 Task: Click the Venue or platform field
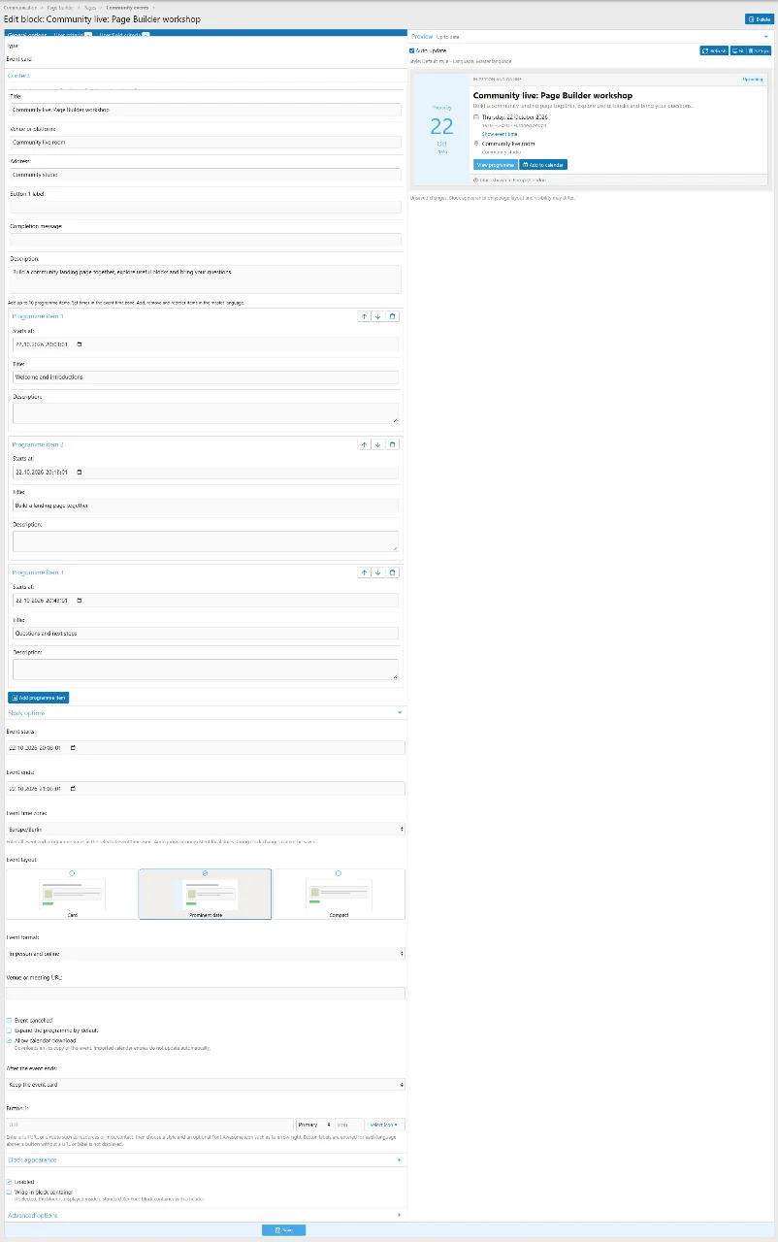[x=205, y=142]
